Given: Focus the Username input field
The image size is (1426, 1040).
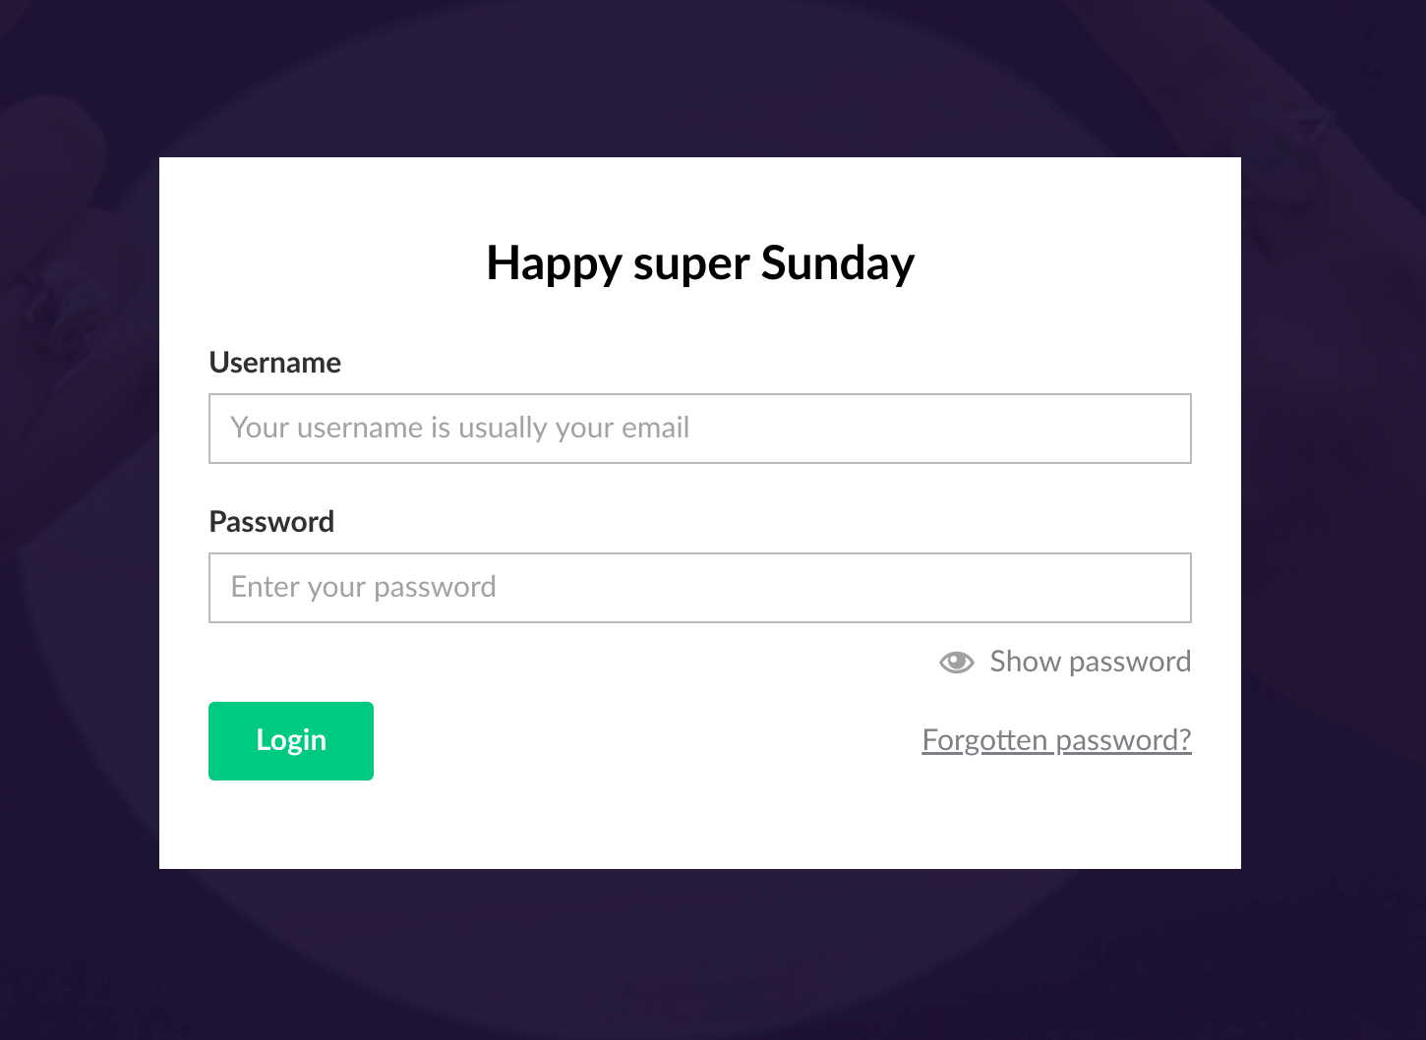Looking at the screenshot, I should [699, 429].
